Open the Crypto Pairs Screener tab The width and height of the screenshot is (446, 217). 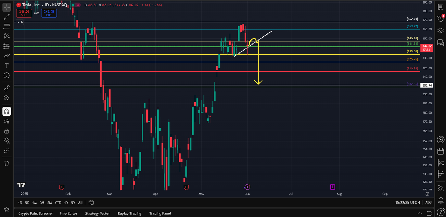[36, 213]
